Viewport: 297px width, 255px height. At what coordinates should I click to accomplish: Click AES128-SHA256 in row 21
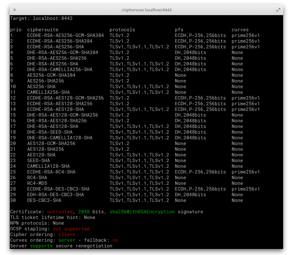(x=46, y=149)
